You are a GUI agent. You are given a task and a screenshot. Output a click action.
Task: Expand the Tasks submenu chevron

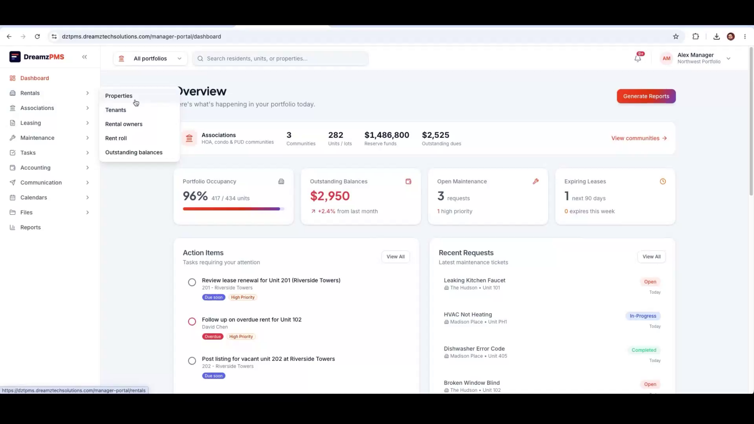(87, 153)
